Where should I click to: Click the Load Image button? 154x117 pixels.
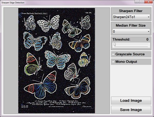click(x=131, y=101)
